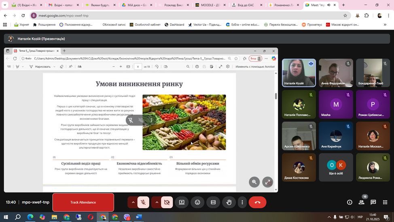Open File Explorer from the taskbar
Viewport: 394px width, 222px height.
[x=54, y=217]
